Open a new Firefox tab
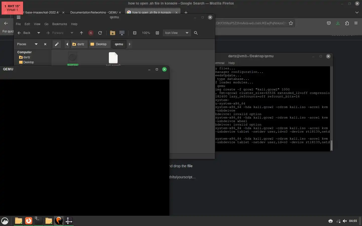Screen dimensions: 362x226 [186, 12]
